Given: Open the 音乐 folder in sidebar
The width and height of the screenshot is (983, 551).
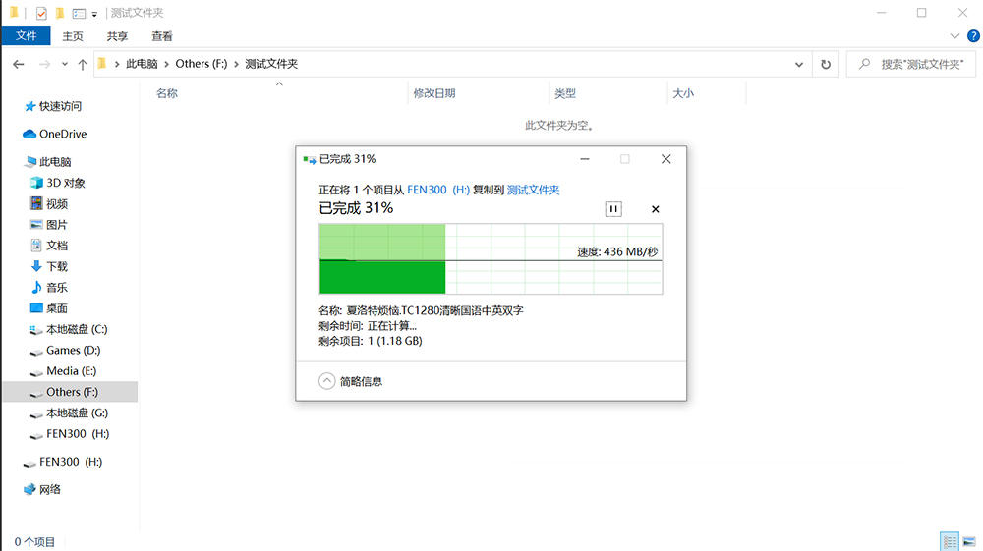Looking at the screenshot, I should coord(49,288).
